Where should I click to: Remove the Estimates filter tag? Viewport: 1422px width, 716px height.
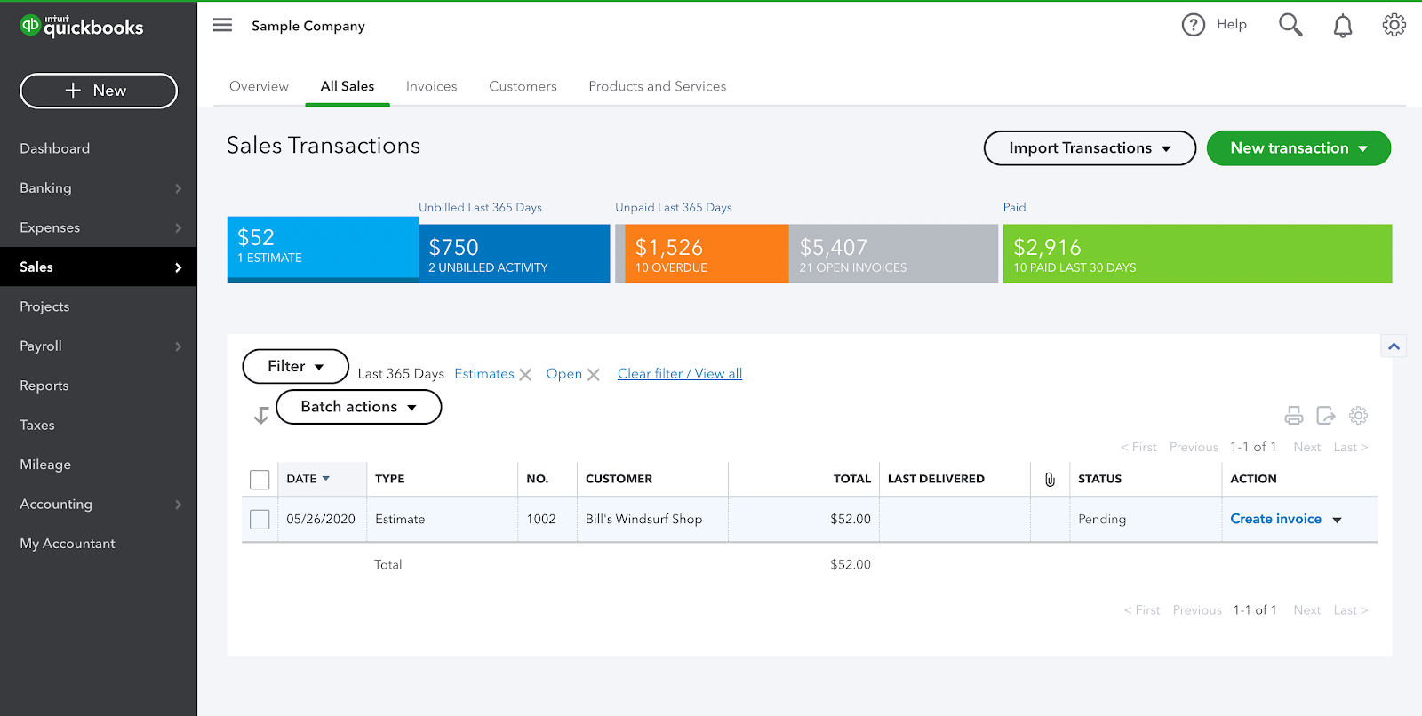(525, 375)
